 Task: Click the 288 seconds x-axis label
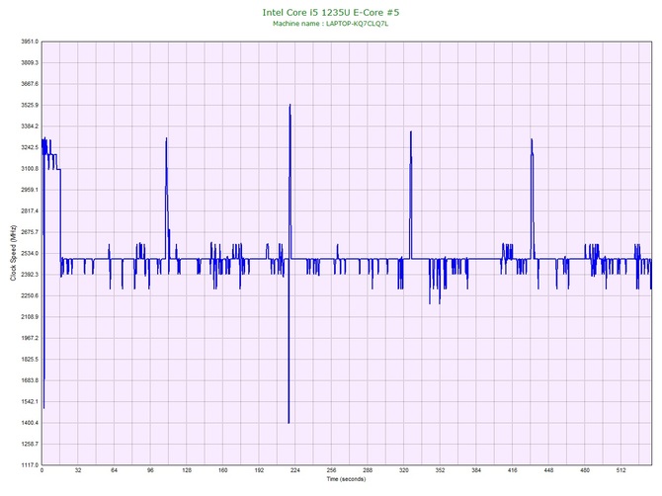point(368,470)
